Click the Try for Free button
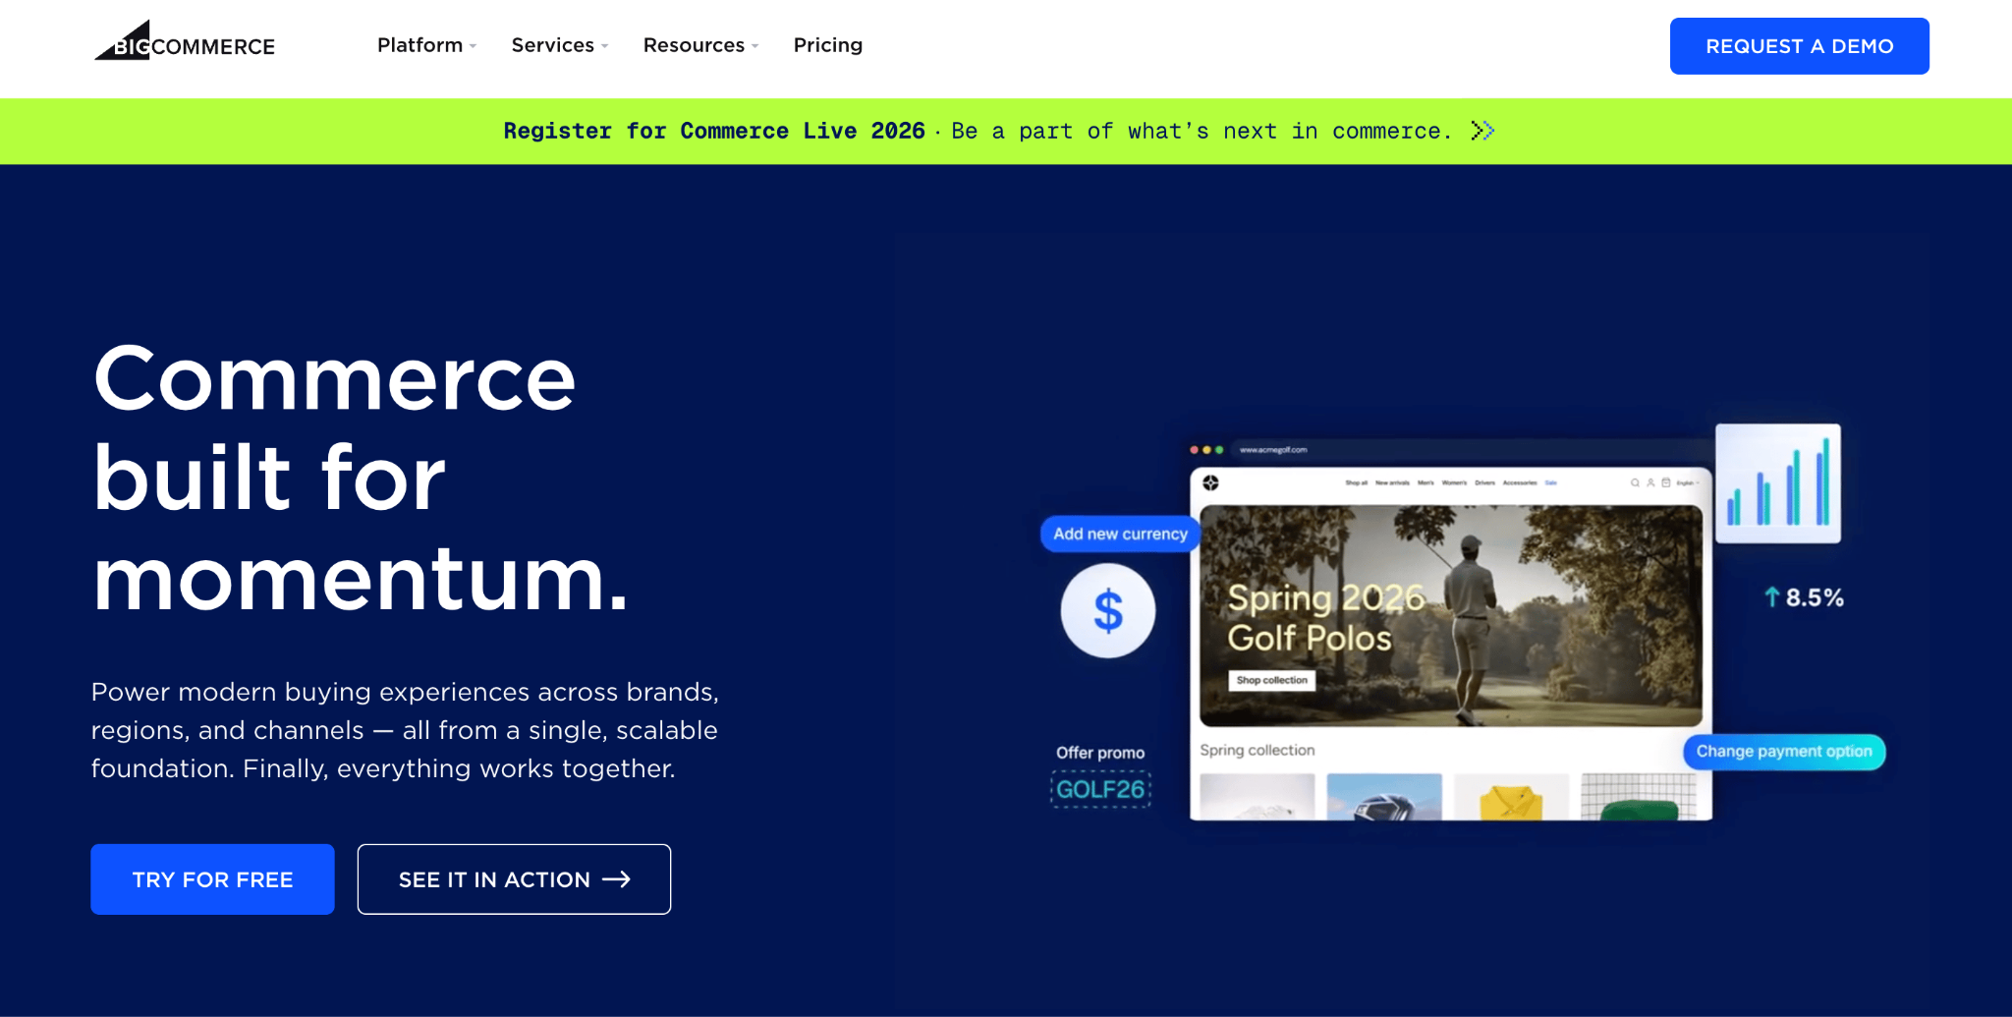The width and height of the screenshot is (2012, 1017). coord(212,879)
